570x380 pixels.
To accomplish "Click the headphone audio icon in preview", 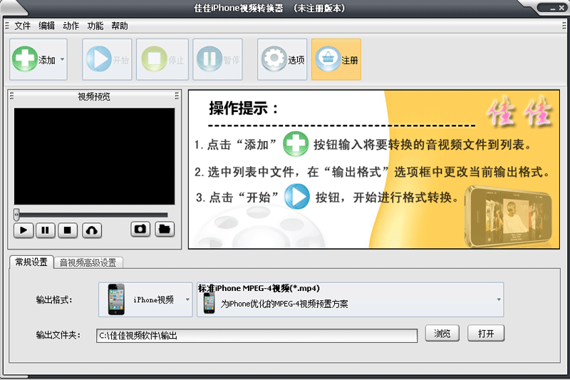I will 92,230.
